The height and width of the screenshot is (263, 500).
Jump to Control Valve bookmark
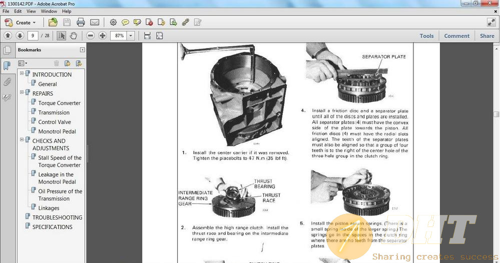tap(55, 122)
